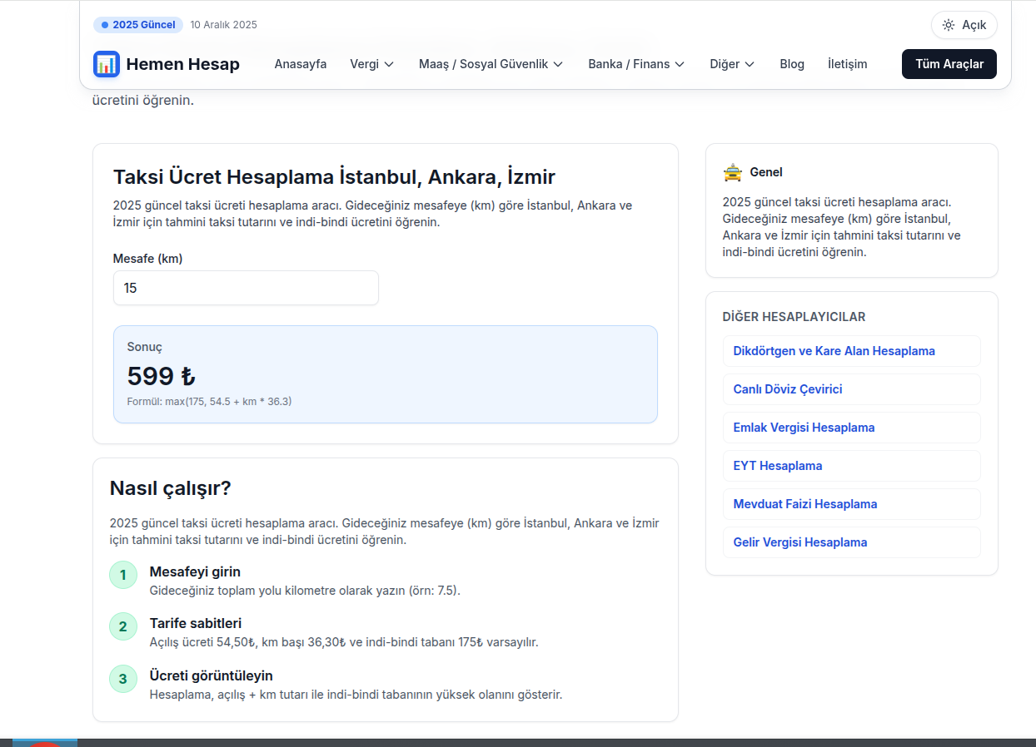Open the Blog page from navigation
This screenshot has height=747, width=1036.
[792, 63]
